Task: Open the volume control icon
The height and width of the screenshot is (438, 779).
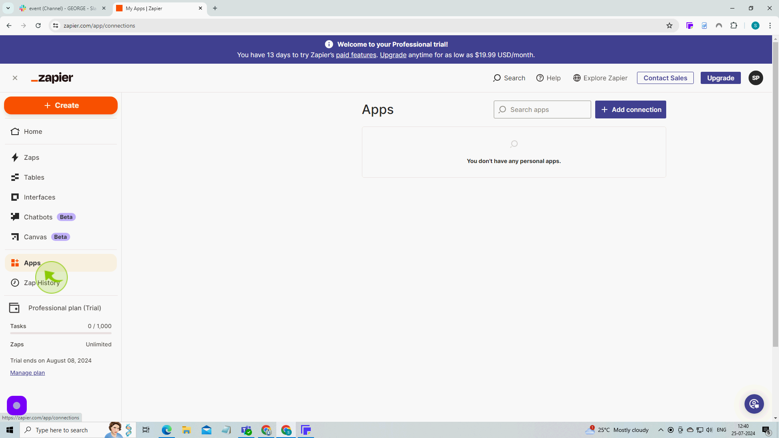Action: tap(709, 430)
